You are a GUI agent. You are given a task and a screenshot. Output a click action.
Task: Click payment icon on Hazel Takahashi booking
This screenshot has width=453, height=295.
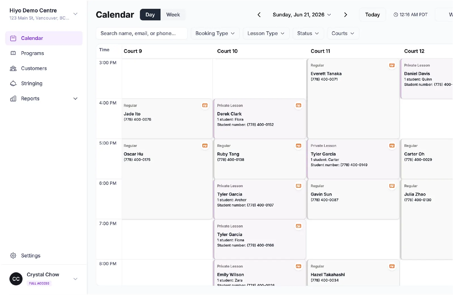click(392, 266)
